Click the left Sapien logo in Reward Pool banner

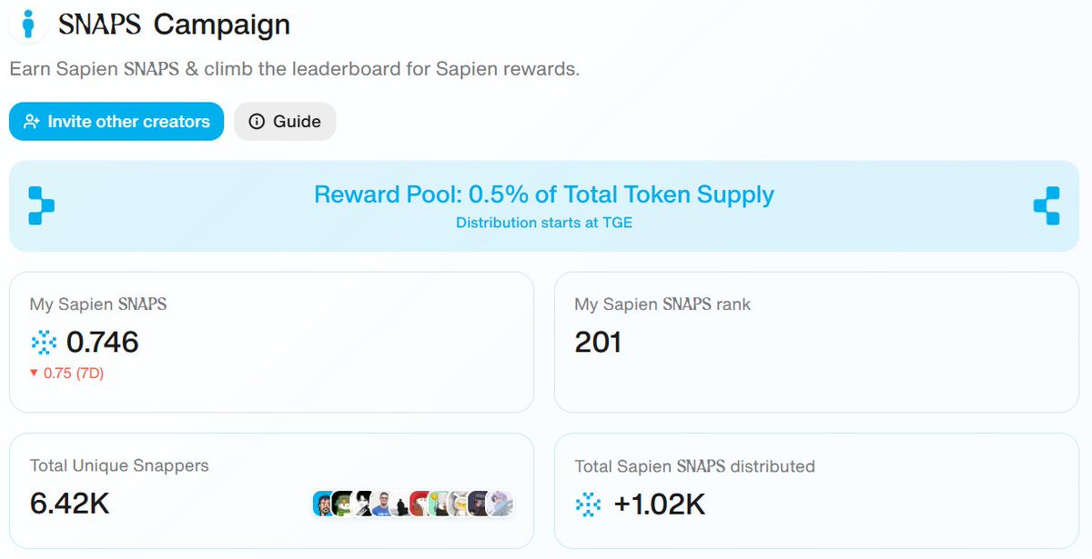pos(41,205)
